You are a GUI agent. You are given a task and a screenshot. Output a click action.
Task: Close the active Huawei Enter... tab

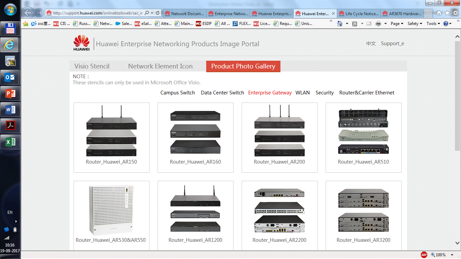(333, 14)
